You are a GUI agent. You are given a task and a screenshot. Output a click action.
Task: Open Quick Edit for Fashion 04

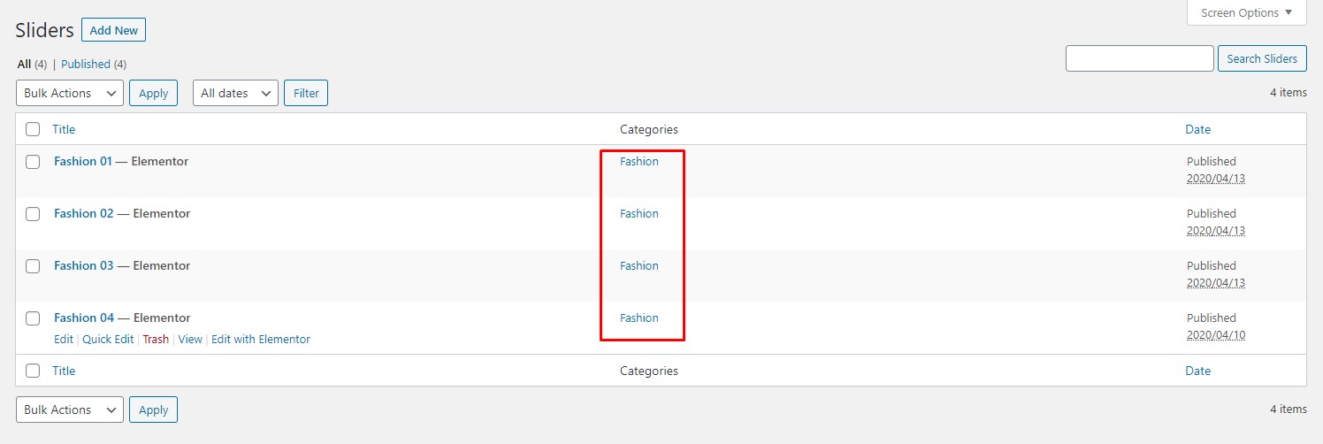click(108, 339)
